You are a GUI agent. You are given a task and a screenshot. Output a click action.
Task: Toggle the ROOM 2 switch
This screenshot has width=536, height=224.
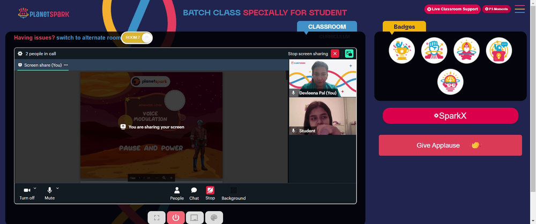137,37
